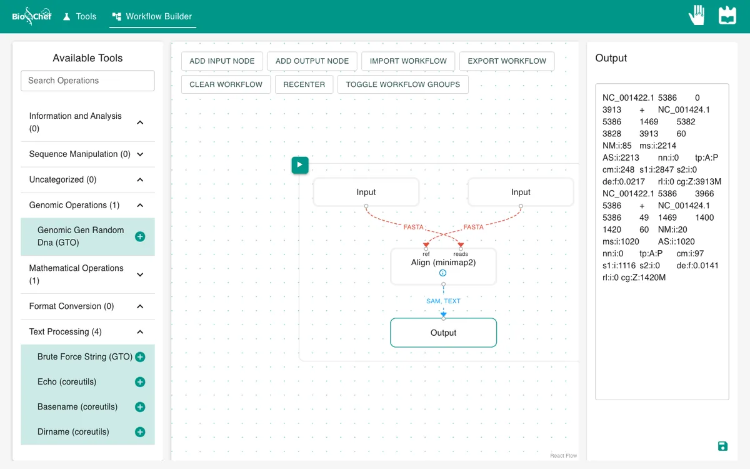Click the castle-shaped icon in the header

click(727, 16)
